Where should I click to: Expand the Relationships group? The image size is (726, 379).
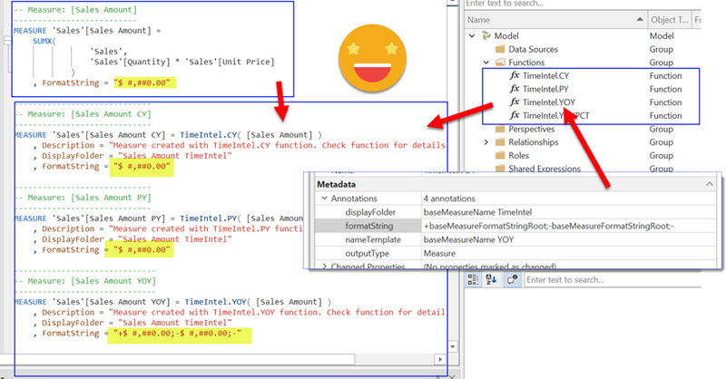pyautogui.click(x=486, y=142)
